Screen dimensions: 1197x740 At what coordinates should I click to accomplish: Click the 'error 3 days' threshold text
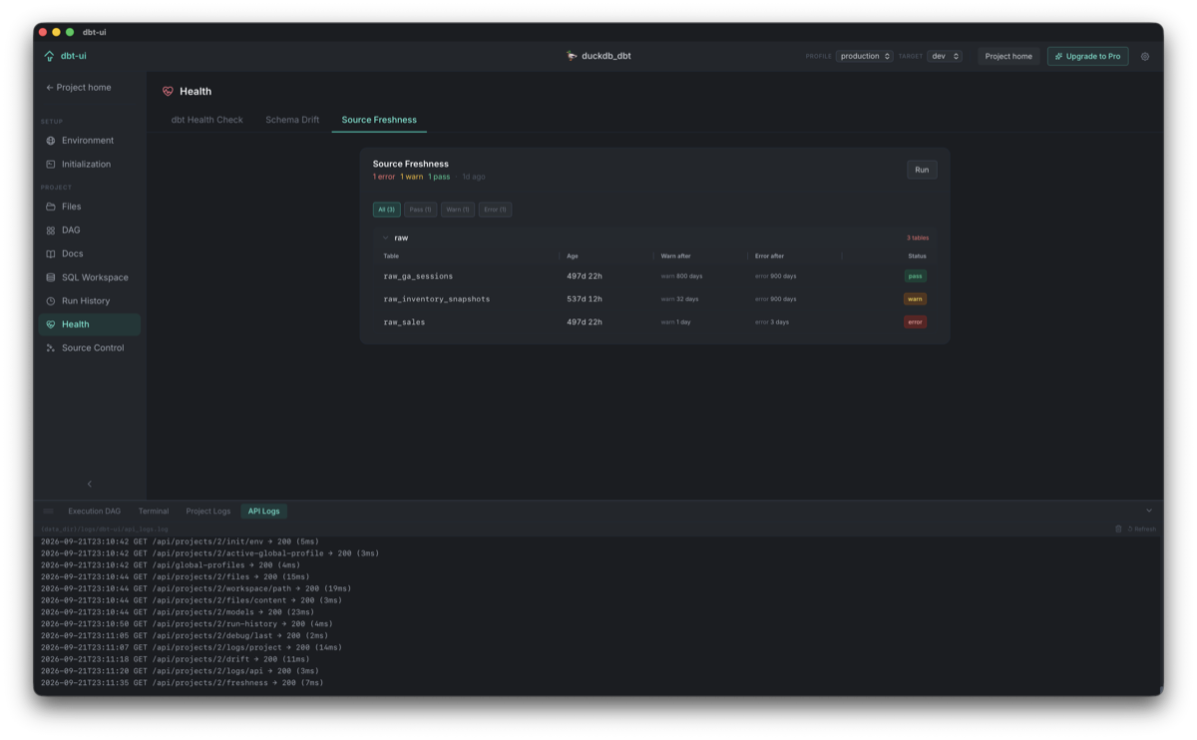click(x=772, y=322)
